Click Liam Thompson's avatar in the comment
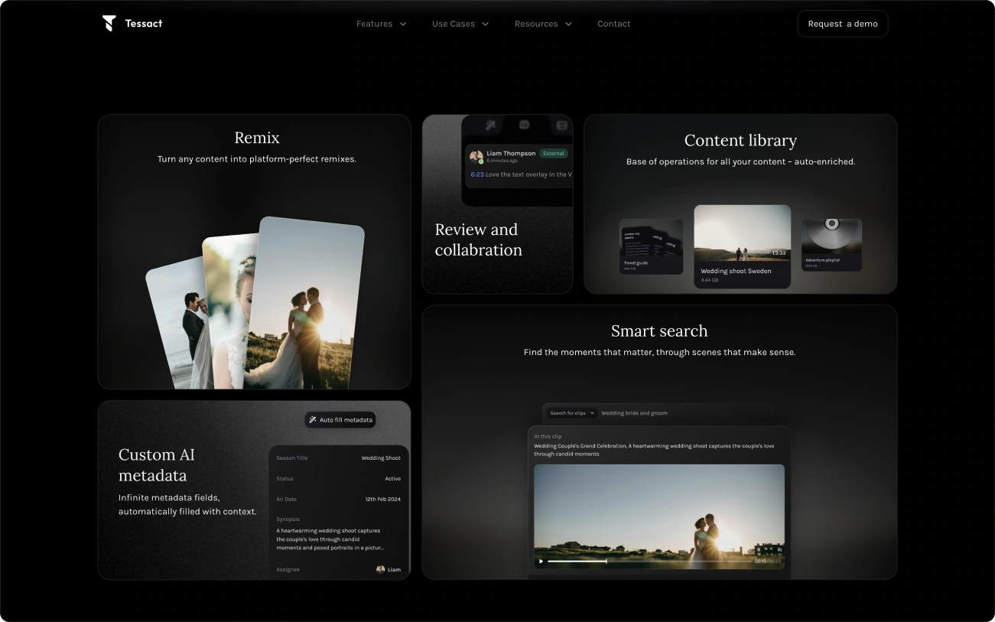Screen dimensions: 995x622 (x=476, y=156)
